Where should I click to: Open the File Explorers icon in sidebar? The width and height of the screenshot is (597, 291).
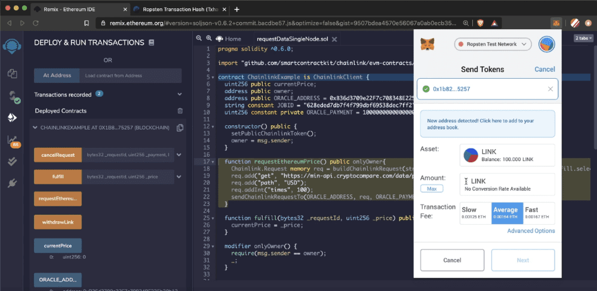click(12, 73)
